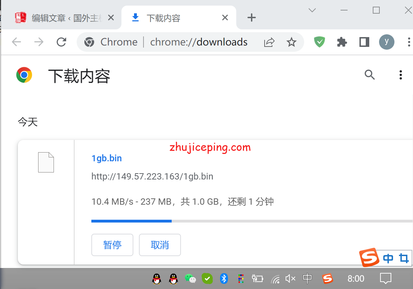Screen dimensions: 413x289
Task: Click the green checkmark security tray icon
Action: (207, 279)
